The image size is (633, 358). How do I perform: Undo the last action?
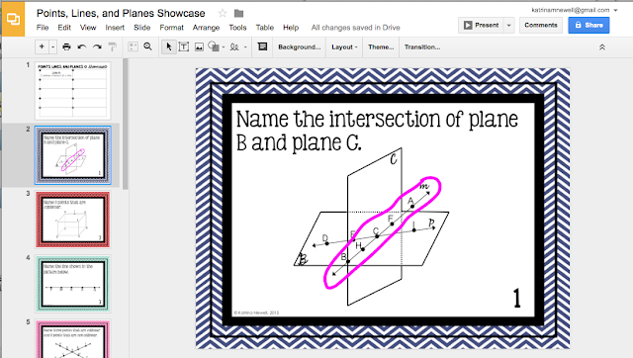point(81,46)
